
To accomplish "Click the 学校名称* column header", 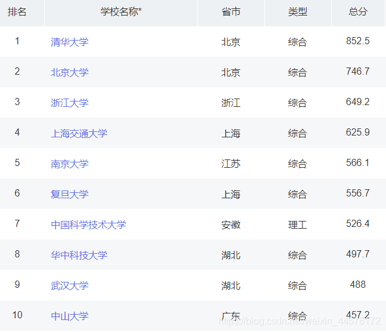I will pyautogui.click(x=121, y=11).
